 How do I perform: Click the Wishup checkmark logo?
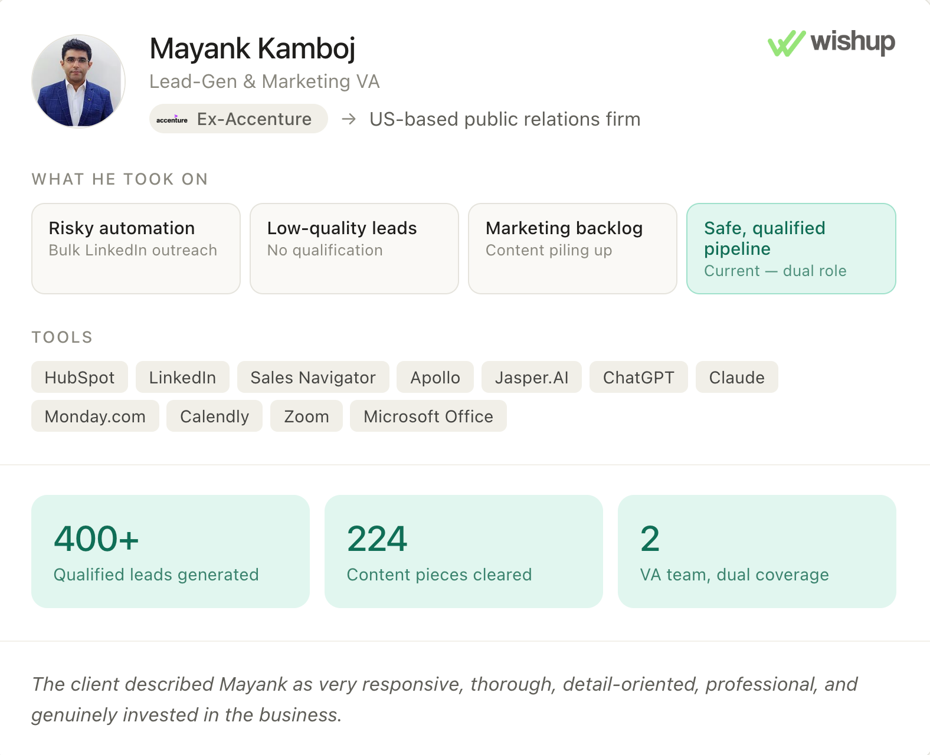[786, 43]
